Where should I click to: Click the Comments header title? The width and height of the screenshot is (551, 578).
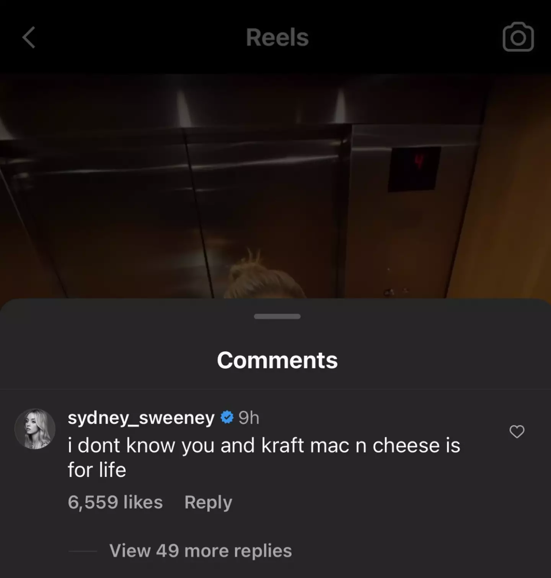[277, 360]
